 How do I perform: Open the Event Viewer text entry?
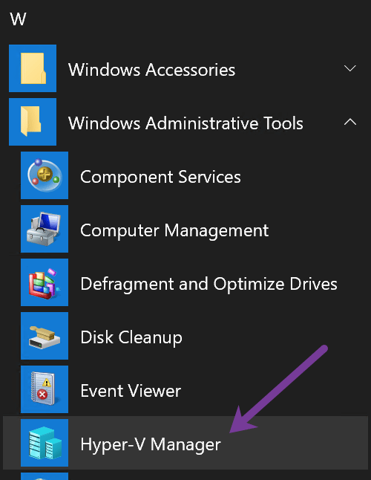tap(131, 391)
